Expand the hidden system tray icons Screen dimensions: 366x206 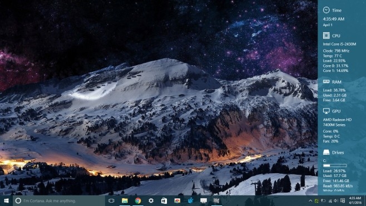pyautogui.click(x=310, y=200)
